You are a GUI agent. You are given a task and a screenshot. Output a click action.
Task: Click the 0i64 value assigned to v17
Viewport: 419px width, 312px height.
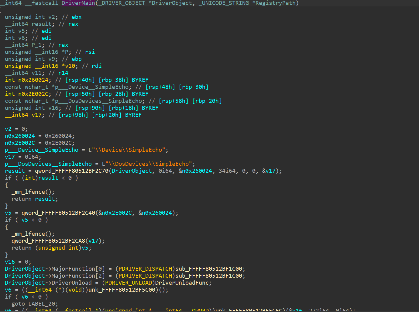point(32,157)
